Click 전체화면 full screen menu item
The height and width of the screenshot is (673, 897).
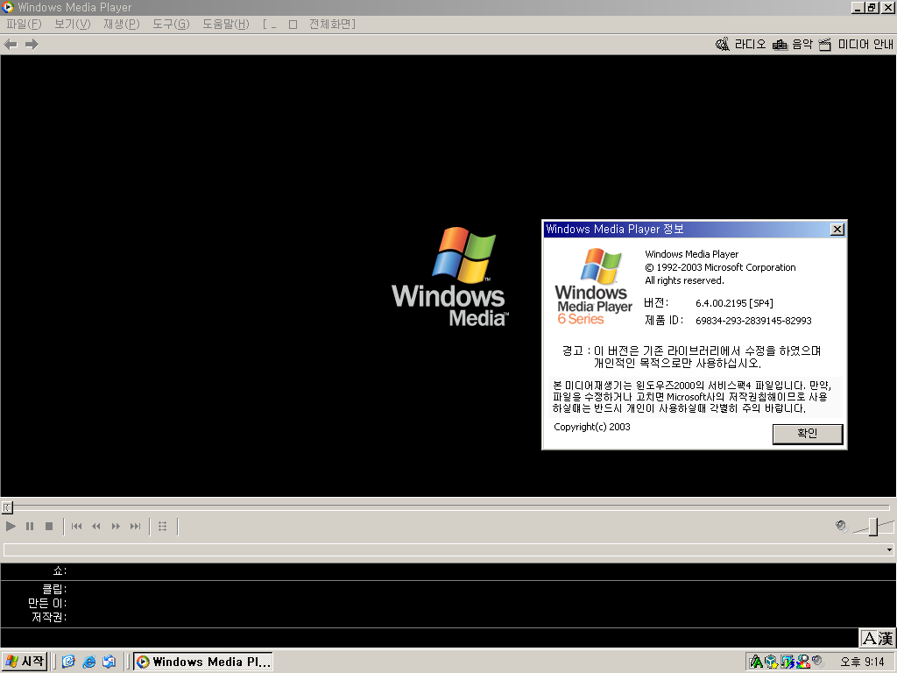pyautogui.click(x=330, y=24)
